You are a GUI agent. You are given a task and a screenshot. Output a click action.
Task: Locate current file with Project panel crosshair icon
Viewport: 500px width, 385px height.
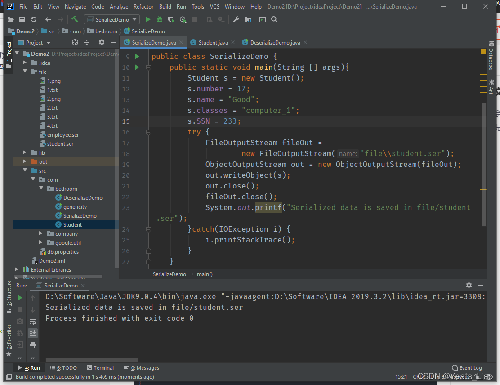coord(75,42)
